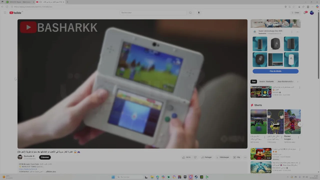Open options for the 1:02:43 video
The image size is (320, 180).
click(x=299, y=163)
